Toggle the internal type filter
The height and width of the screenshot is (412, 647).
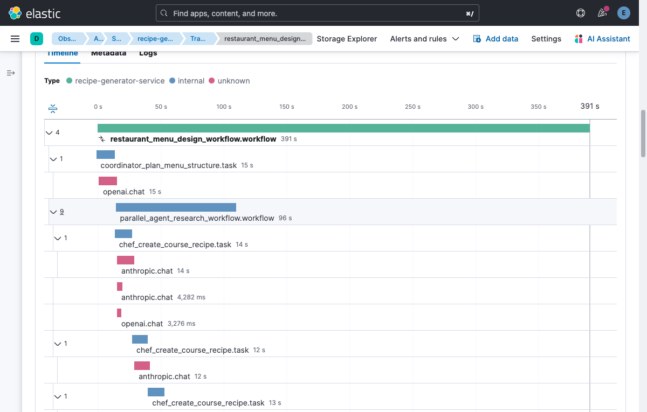click(187, 80)
